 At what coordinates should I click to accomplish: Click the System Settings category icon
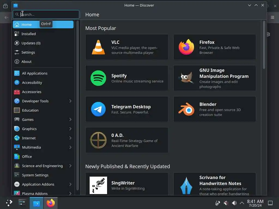[x=17, y=175]
